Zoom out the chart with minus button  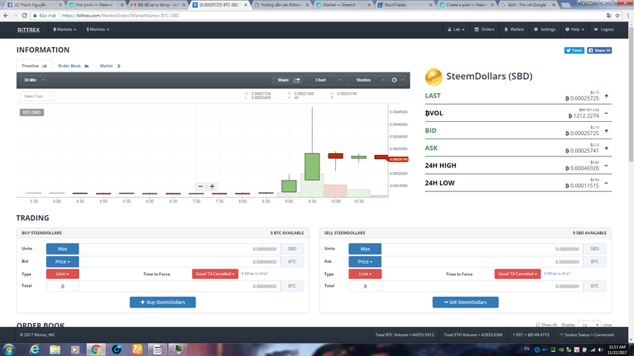(x=200, y=186)
